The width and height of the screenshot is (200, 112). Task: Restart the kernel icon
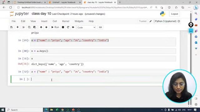pos(68,27)
